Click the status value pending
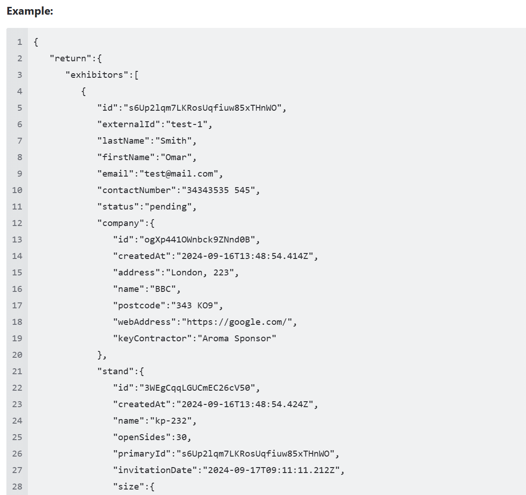526x495 pixels. click(168, 206)
